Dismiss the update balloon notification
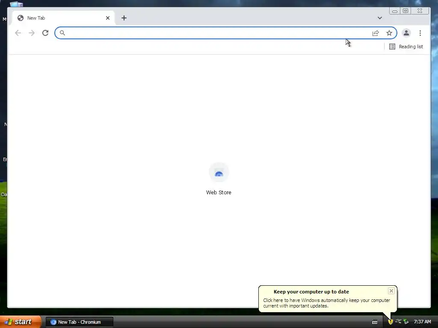Image resolution: width=438 pixels, height=328 pixels. pyautogui.click(x=391, y=291)
